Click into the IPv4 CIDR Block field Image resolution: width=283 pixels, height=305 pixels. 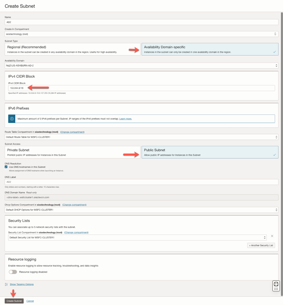[142, 88]
